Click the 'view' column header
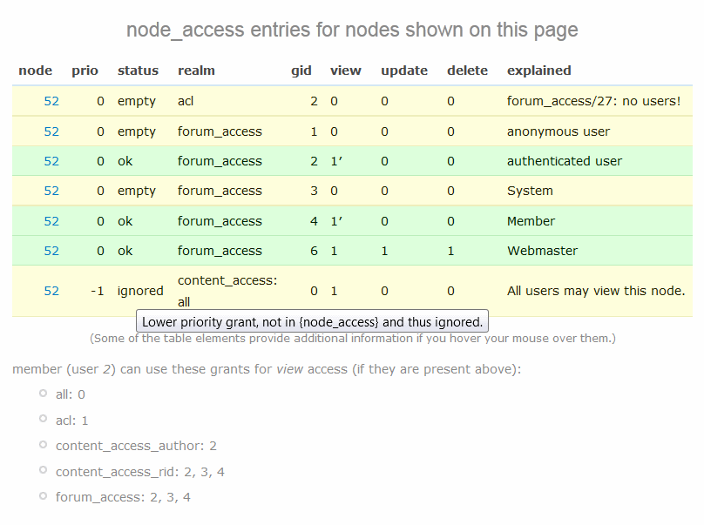Screen dimensions: 704x525 pyautogui.click(x=346, y=71)
